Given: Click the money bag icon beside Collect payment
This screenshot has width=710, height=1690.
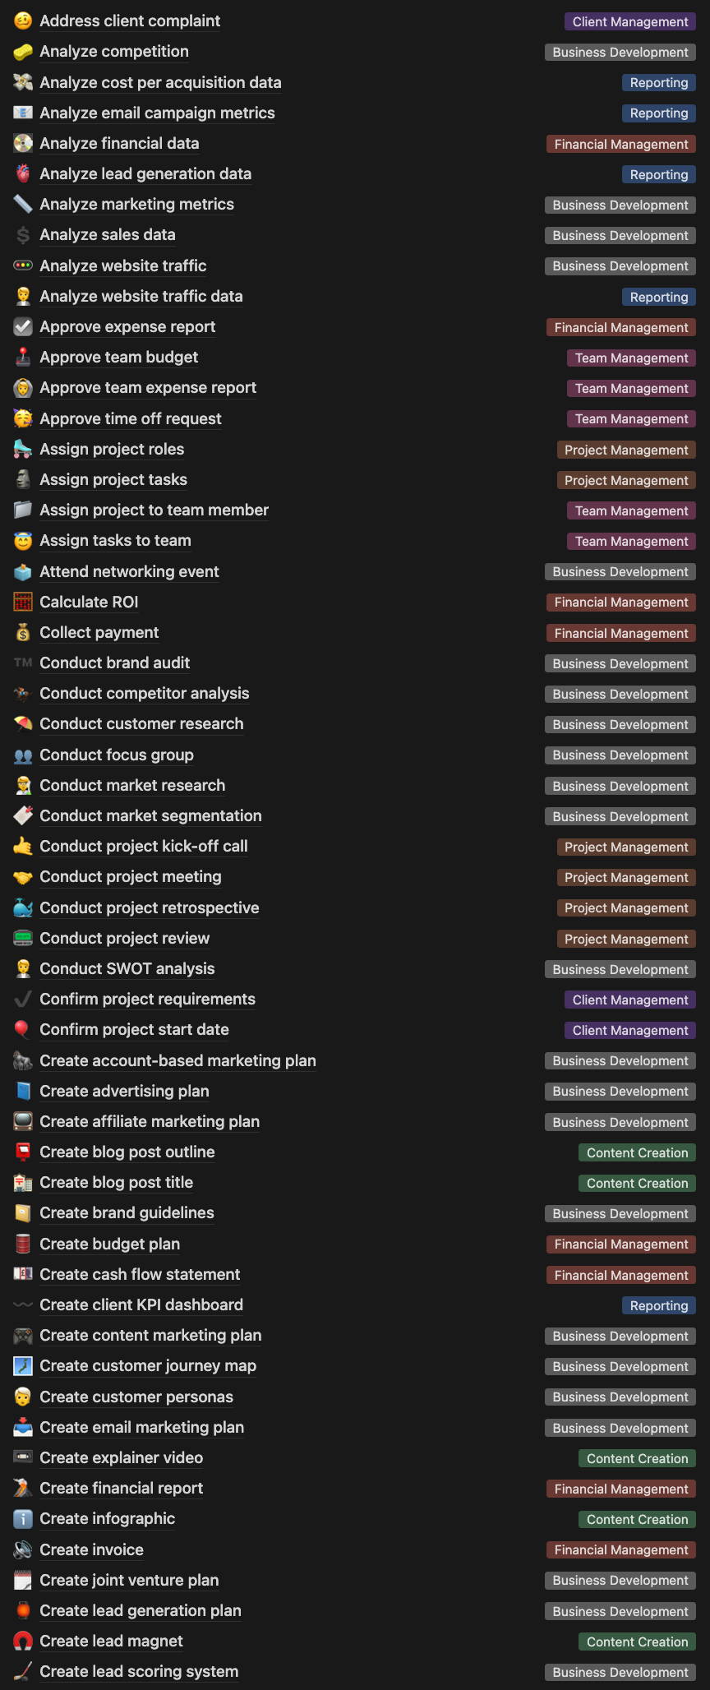Looking at the screenshot, I should click(23, 633).
